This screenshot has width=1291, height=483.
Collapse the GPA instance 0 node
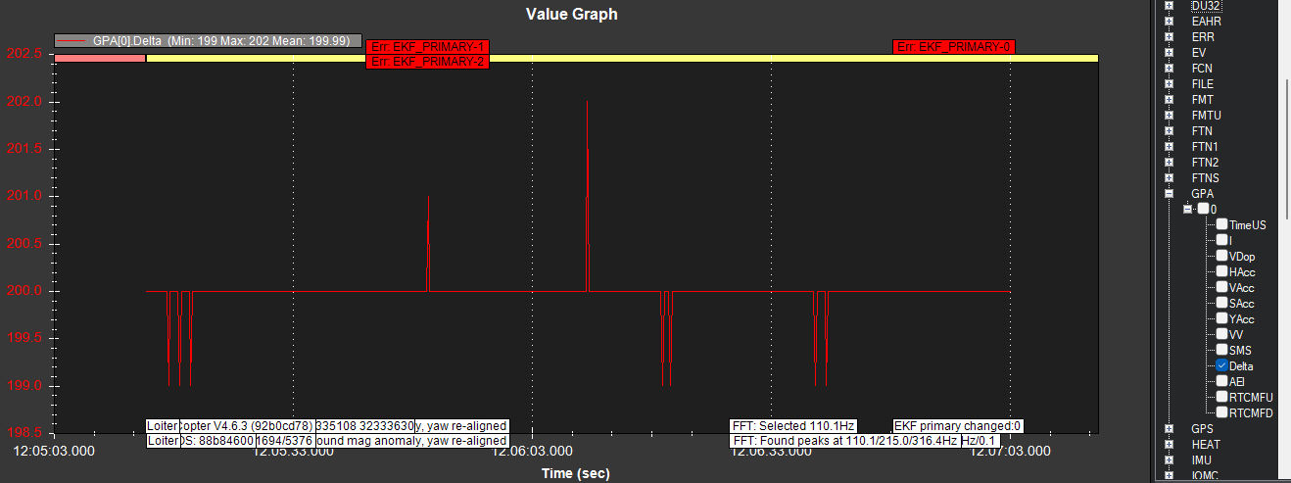tap(1187, 210)
